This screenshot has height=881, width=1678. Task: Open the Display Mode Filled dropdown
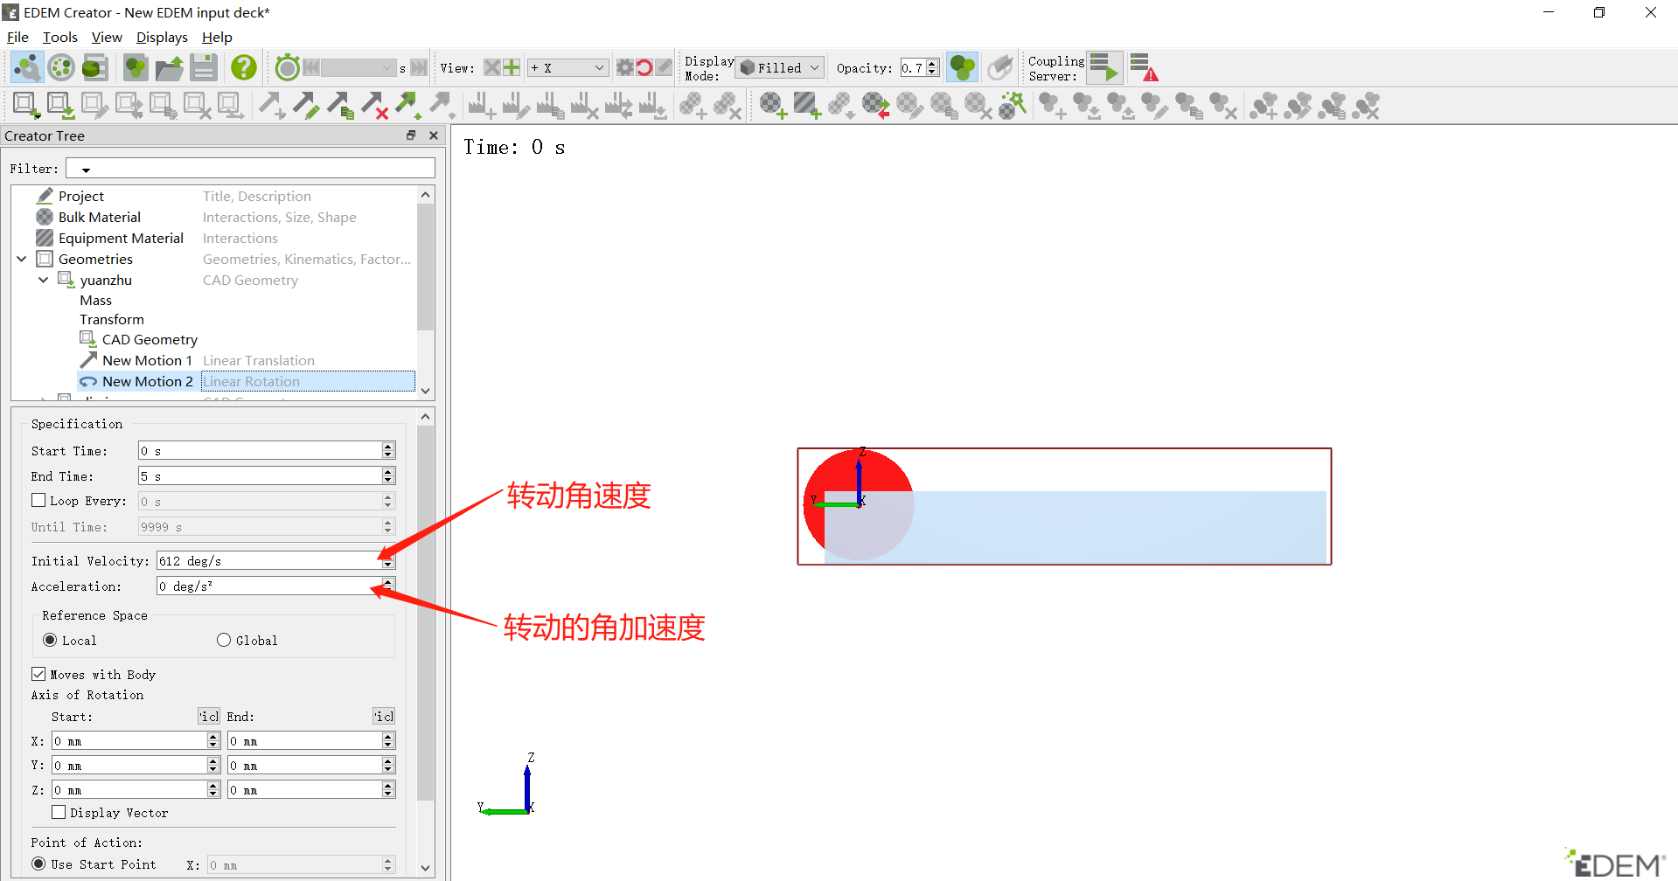pyautogui.click(x=778, y=66)
